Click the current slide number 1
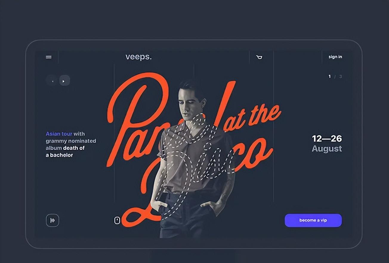 (x=330, y=76)
